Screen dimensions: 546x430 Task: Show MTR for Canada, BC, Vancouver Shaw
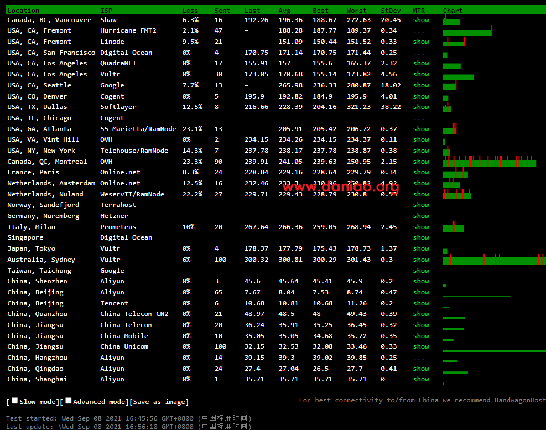coord(421,20)
